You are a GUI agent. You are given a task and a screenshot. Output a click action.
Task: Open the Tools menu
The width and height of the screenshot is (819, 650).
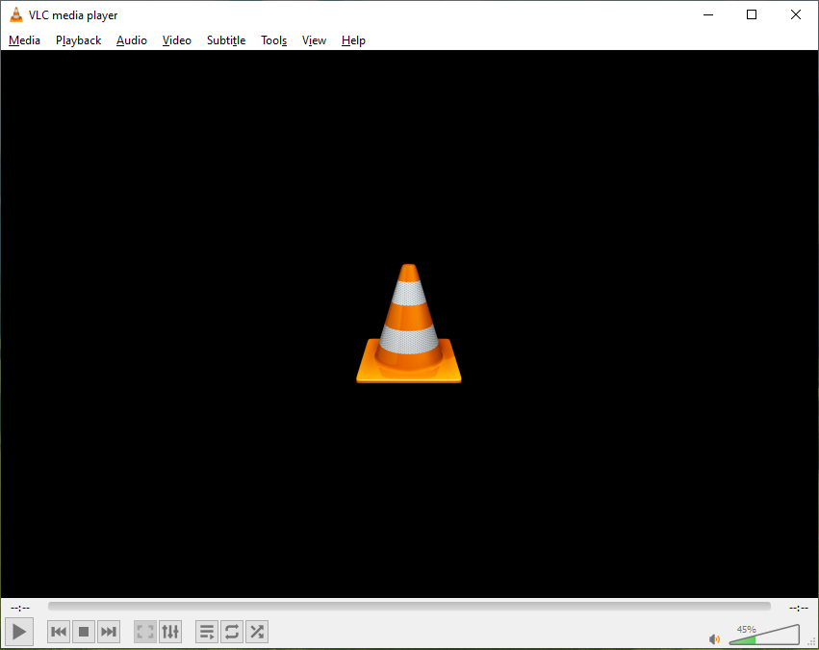(x=273, y=40)
